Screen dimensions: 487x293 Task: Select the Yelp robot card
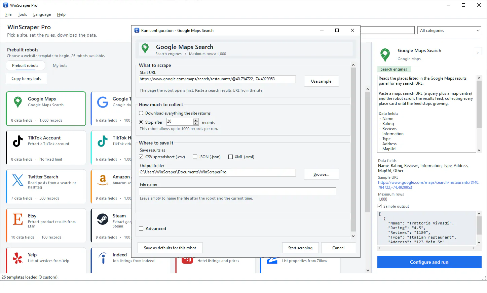[46, 260]
